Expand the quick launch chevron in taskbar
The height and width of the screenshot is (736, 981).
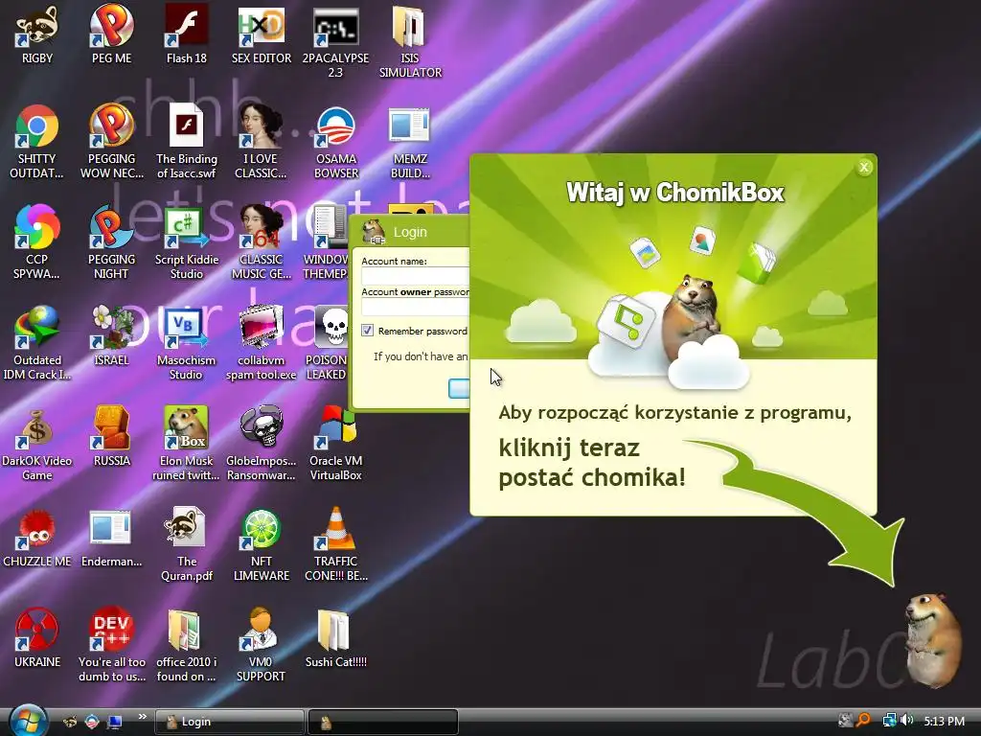coord(142,716)
